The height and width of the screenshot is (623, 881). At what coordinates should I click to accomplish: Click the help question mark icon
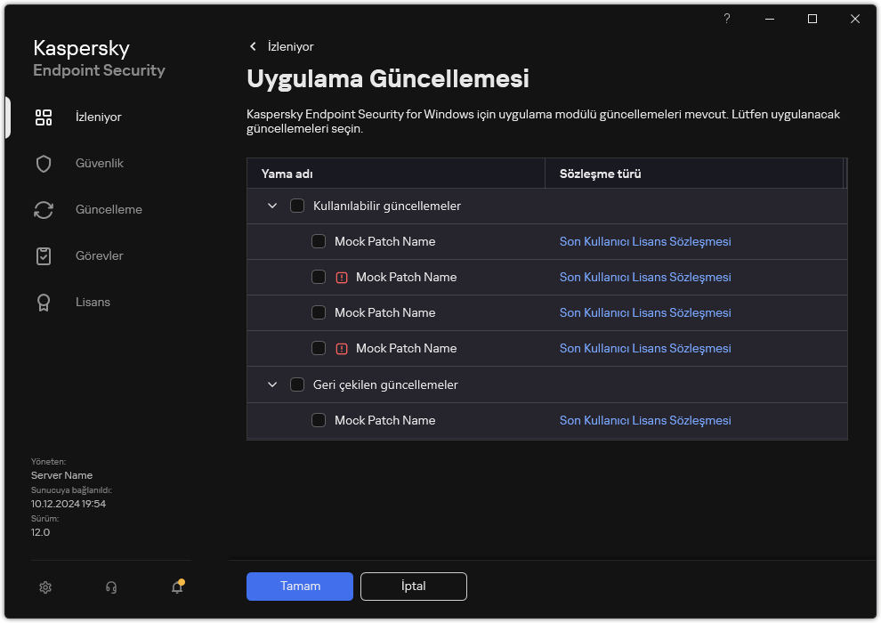pyautogui.click(x=727, y=19)
